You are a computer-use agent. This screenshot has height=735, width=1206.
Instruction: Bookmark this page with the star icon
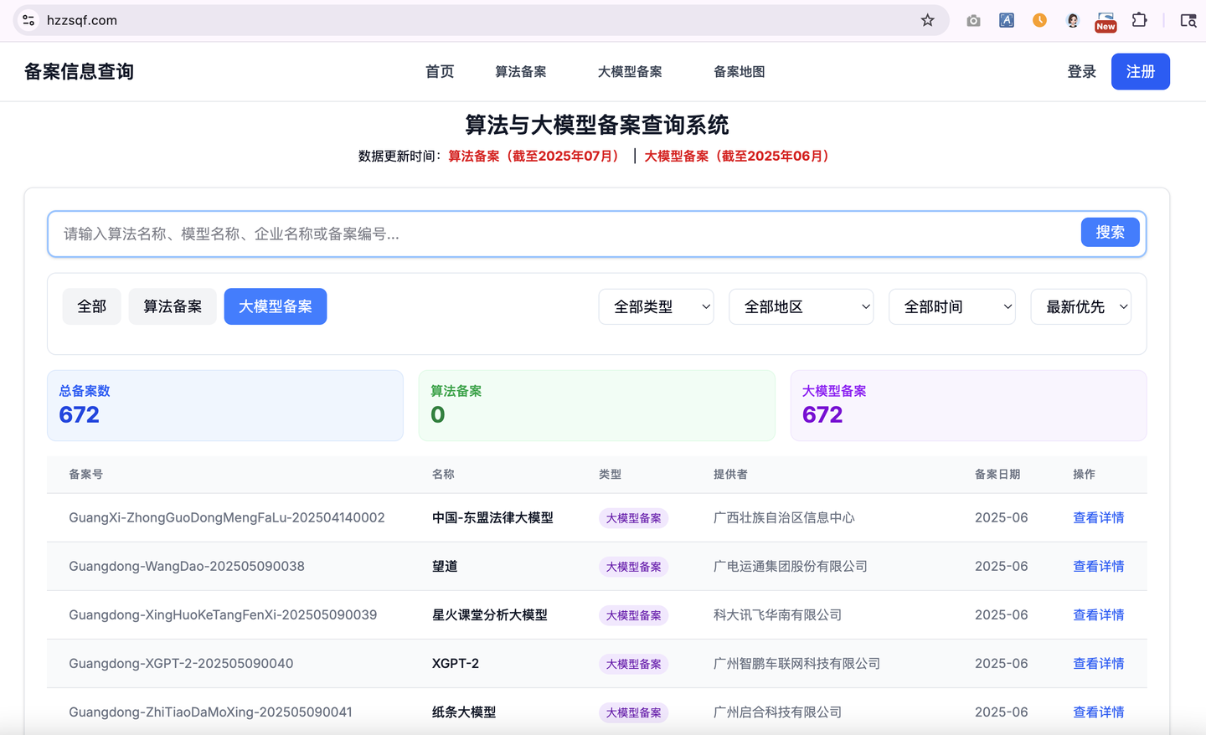pyautogui.click(x=927, y=20)
